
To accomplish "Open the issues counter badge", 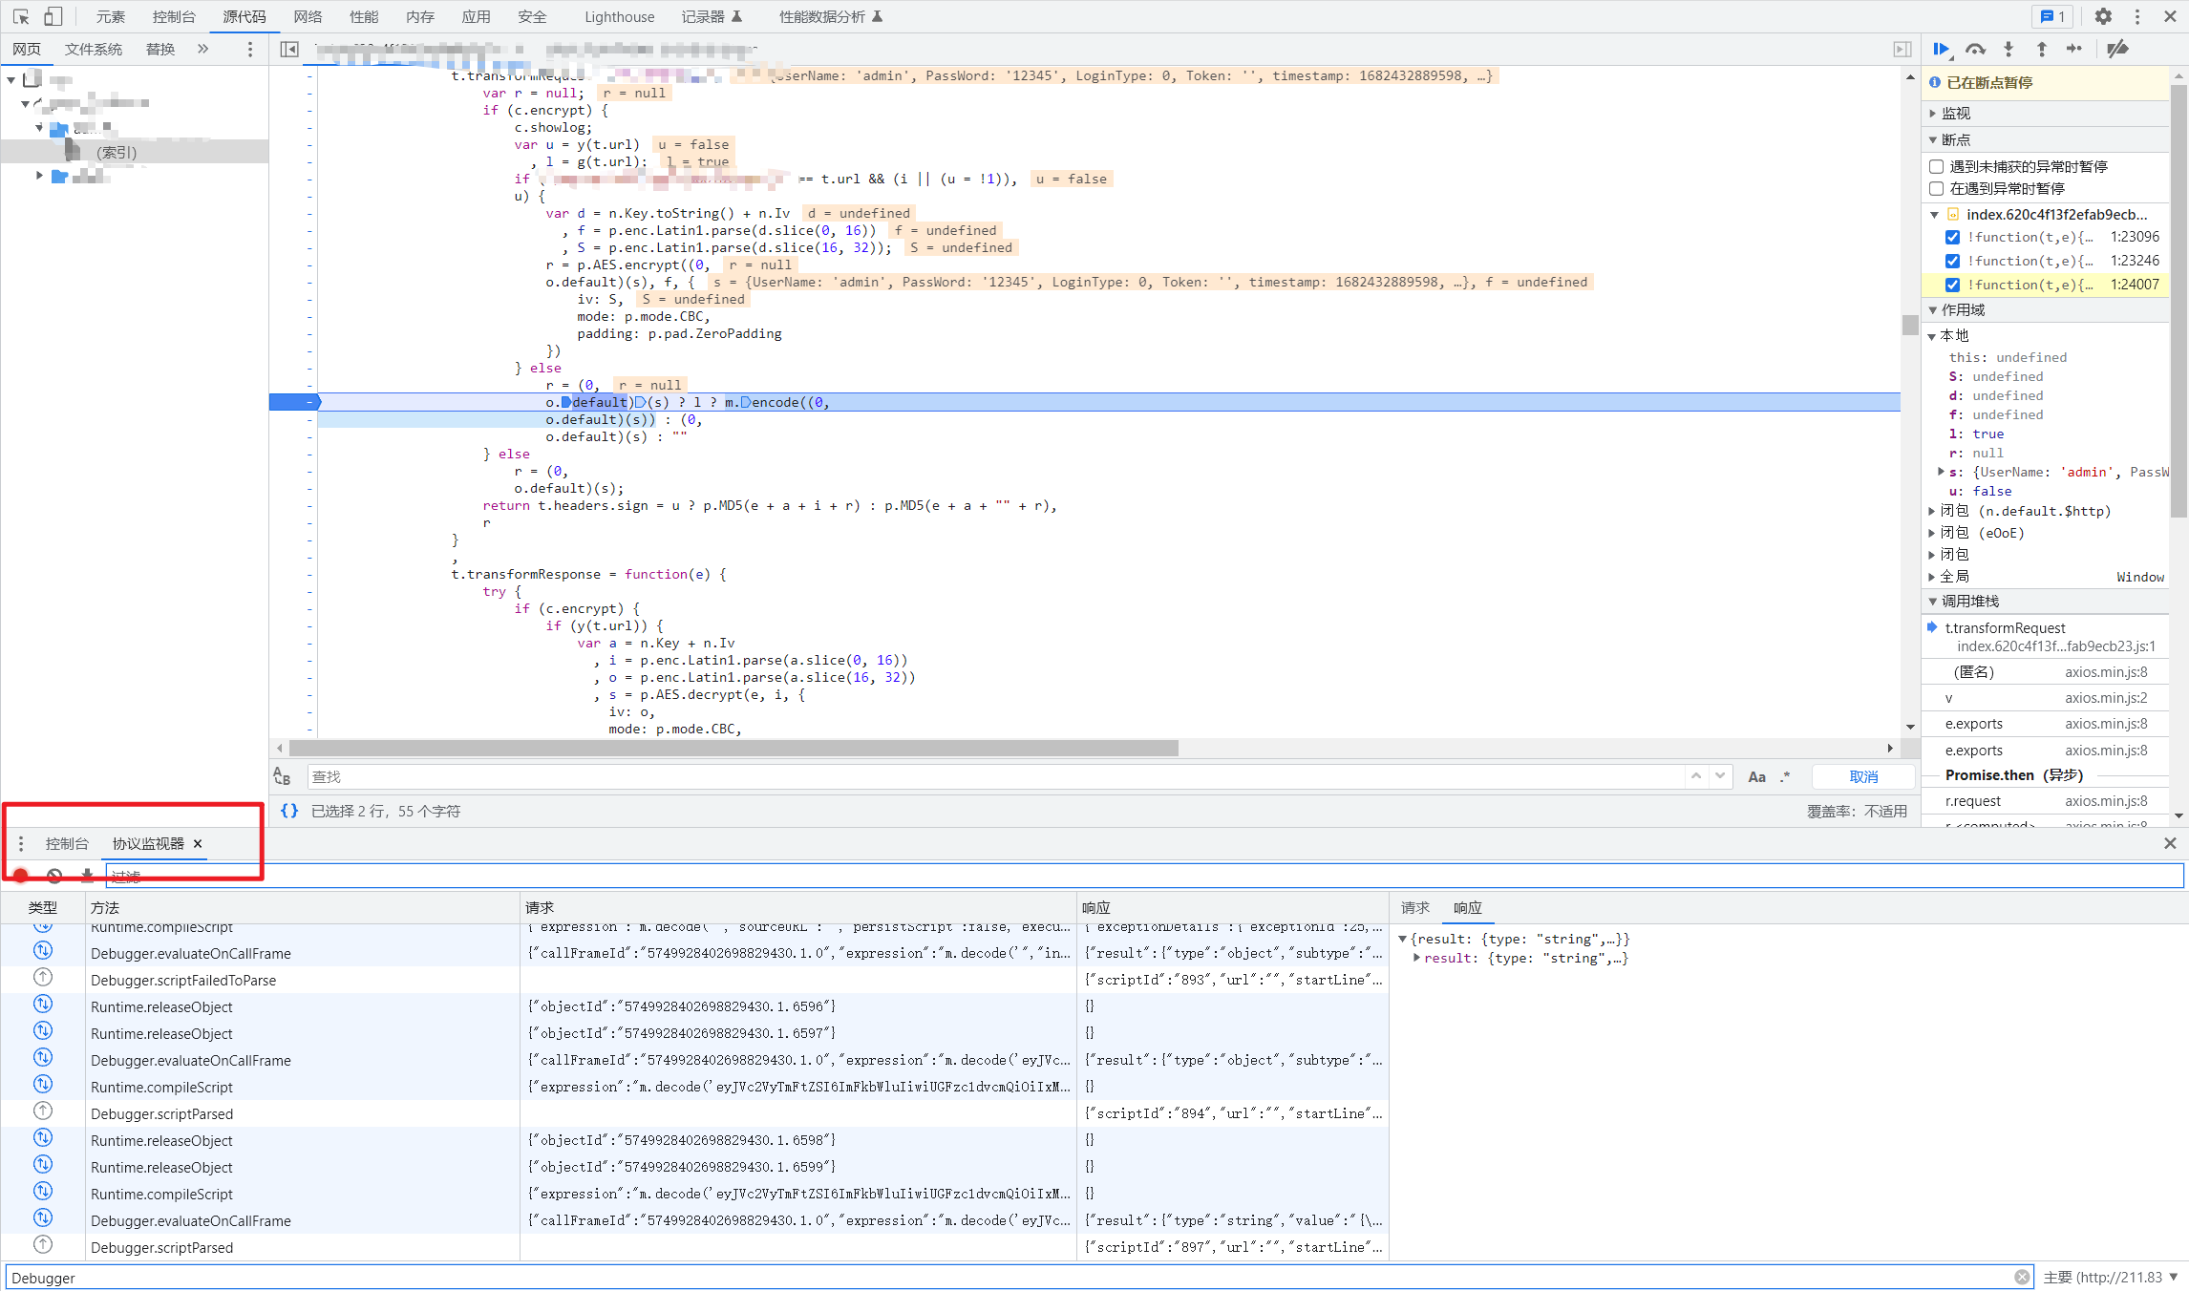I will point(2052,16).
